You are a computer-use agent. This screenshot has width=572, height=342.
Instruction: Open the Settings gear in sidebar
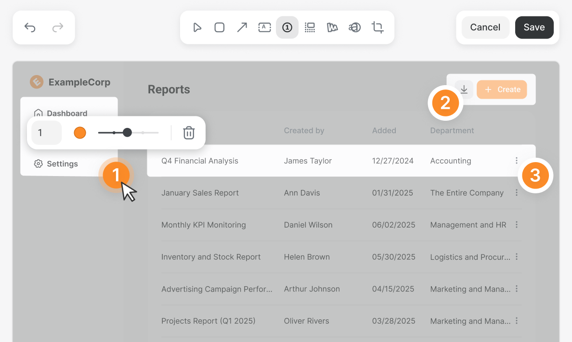pyautogui.click(x=39, y=164)
